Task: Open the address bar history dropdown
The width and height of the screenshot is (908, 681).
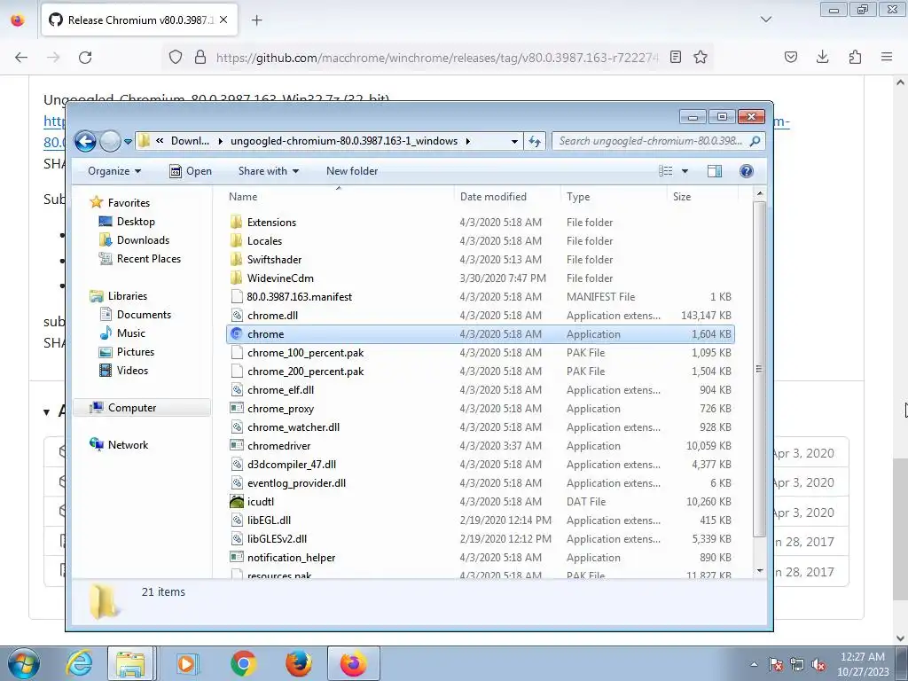Action: (x=514, y=141)
